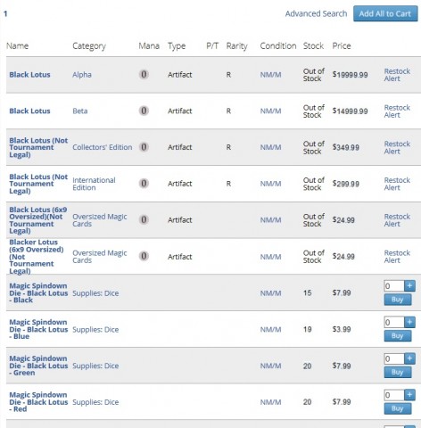The height and width of the screenshot is (428, 421).
Task: Open Supplies: Dice category for Blue die
Action: point(95,330)
